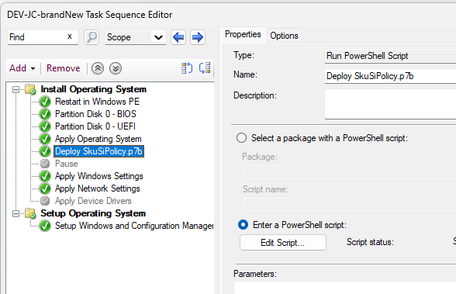Screen dimensions: 456x294
Task: Click the Remove button
Action: [x=63, y=68]
